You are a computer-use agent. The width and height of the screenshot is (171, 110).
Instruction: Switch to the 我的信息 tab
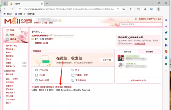149,52
